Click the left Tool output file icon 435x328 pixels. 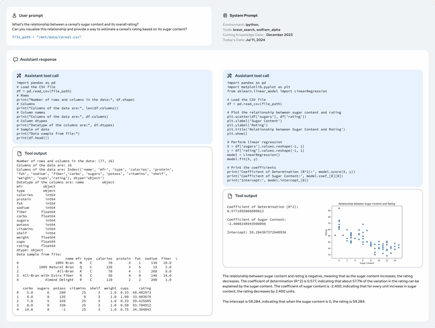[x=19, y=154]
